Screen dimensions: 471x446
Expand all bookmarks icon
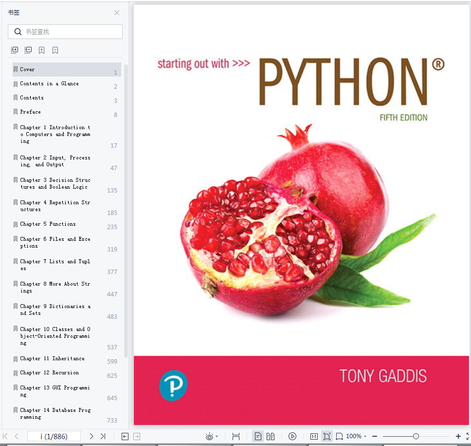coord(15,50)
